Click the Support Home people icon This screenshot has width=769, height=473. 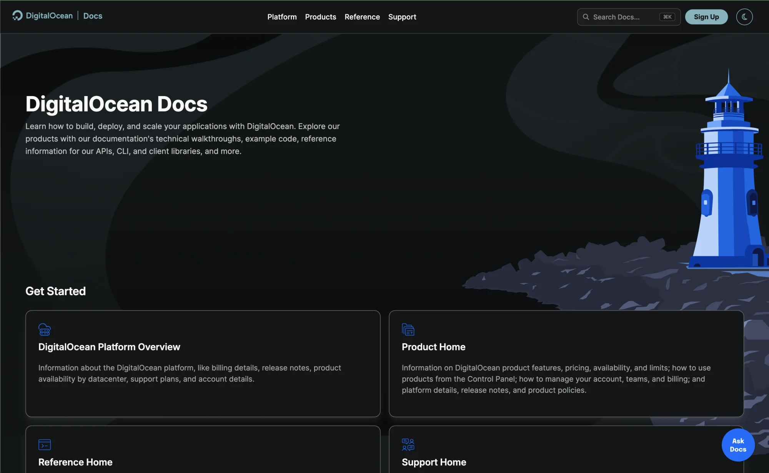coord(408,445)
